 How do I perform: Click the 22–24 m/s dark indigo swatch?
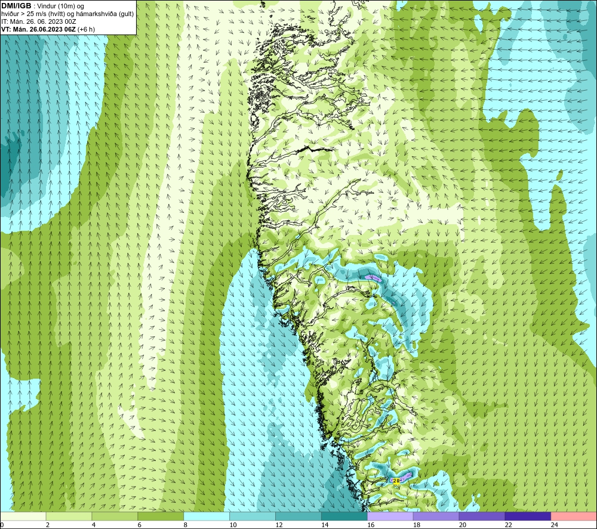point(528,516)
